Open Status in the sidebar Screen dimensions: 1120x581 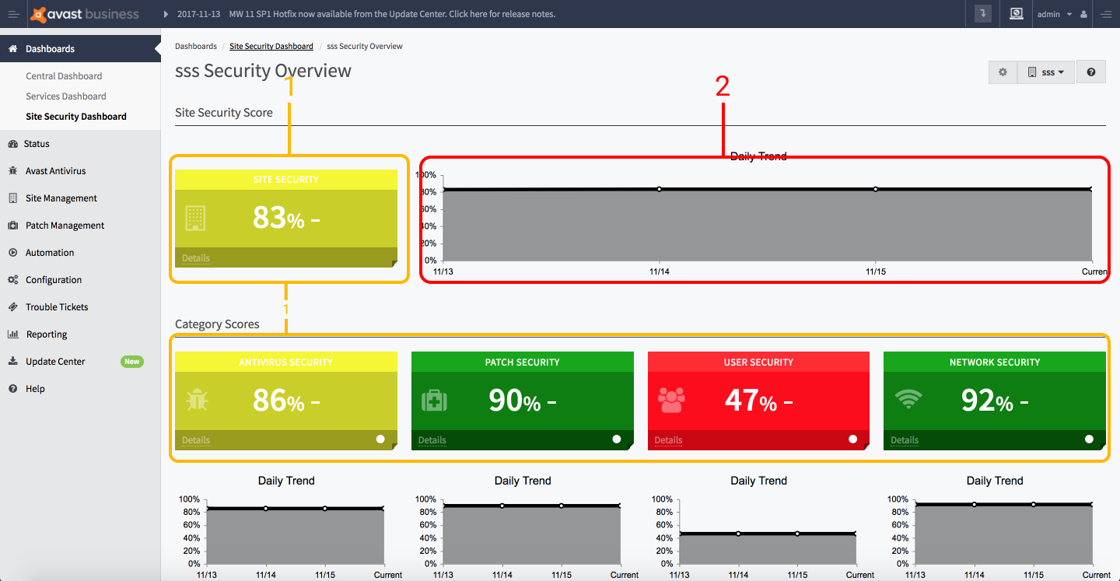80,144
